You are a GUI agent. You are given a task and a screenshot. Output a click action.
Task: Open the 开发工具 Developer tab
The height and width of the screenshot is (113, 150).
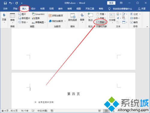tap(90, 9)
